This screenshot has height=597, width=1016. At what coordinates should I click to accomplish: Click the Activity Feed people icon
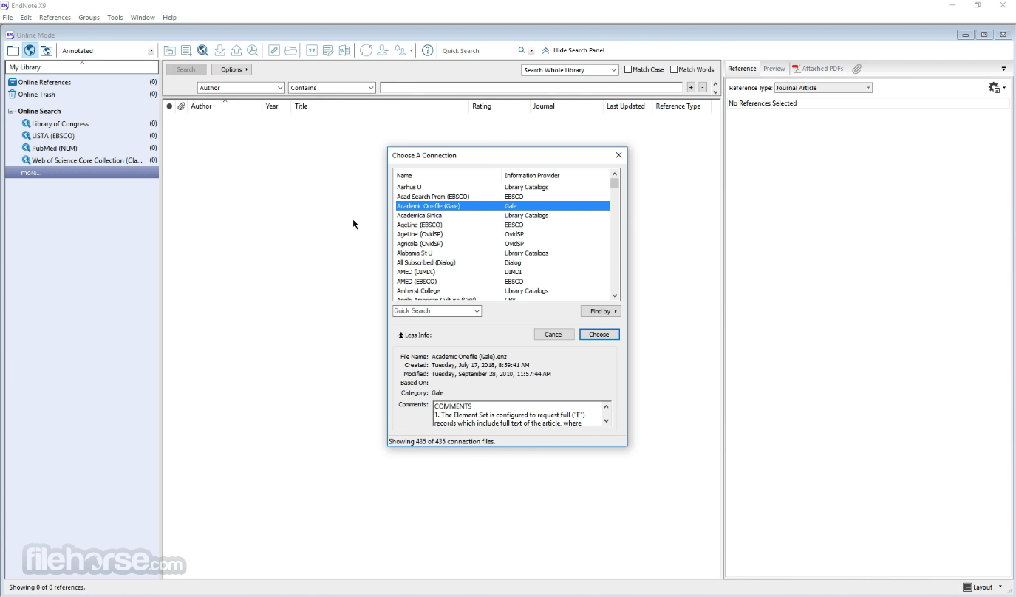pos(400,51)
